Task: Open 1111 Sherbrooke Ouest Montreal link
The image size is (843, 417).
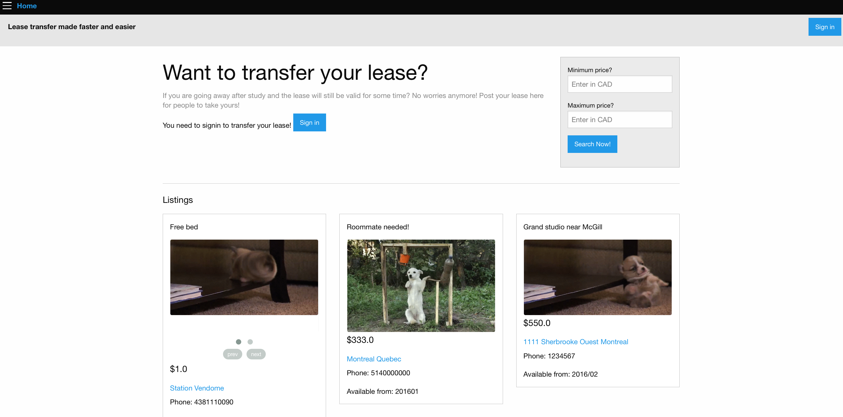Action: pyautogui.click(x=576, y=342)
